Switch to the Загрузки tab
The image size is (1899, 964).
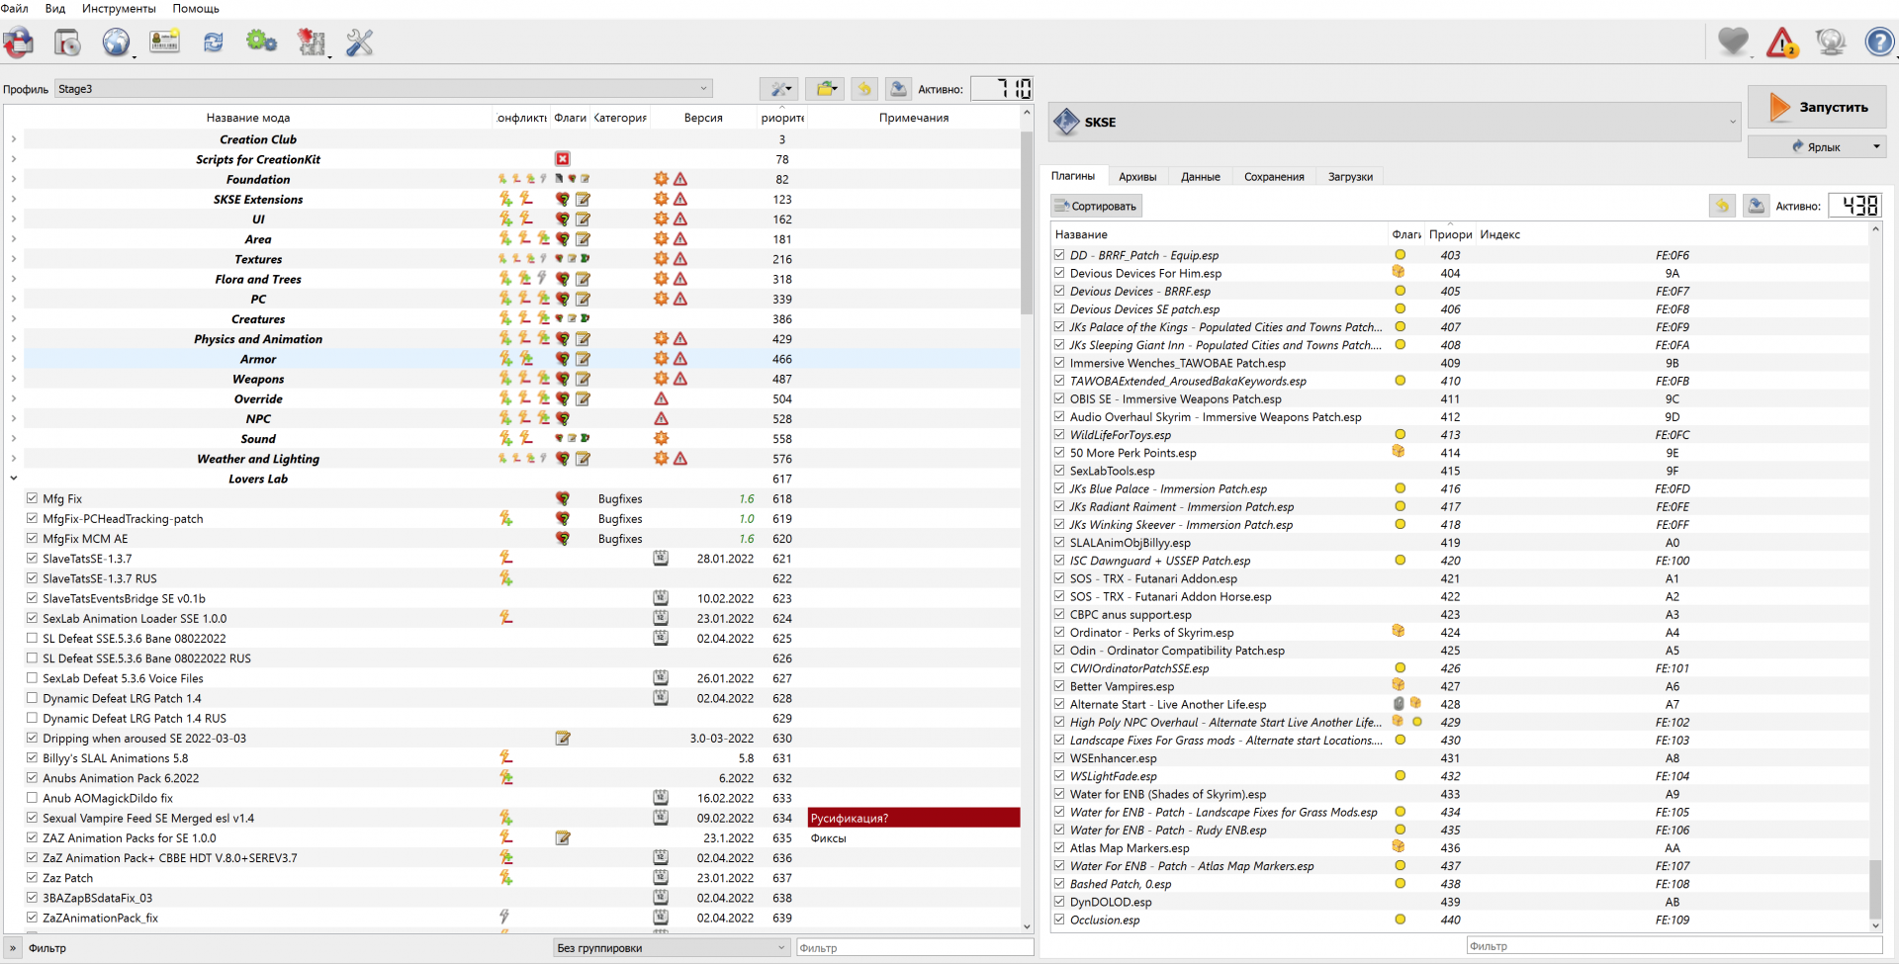point(1350,177)
